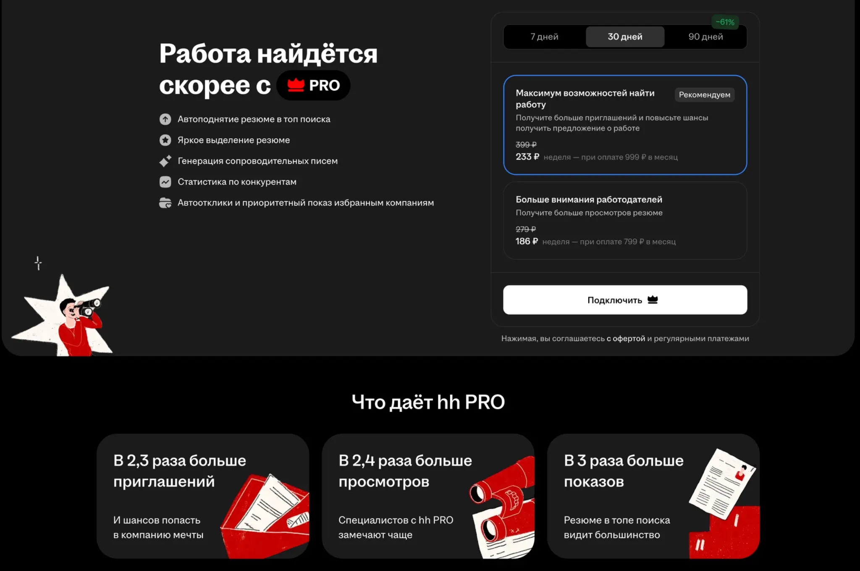Click the red crown PRO badge
Image resolution: width=860 pixels, height=571 pixels.
coord(313,85)
